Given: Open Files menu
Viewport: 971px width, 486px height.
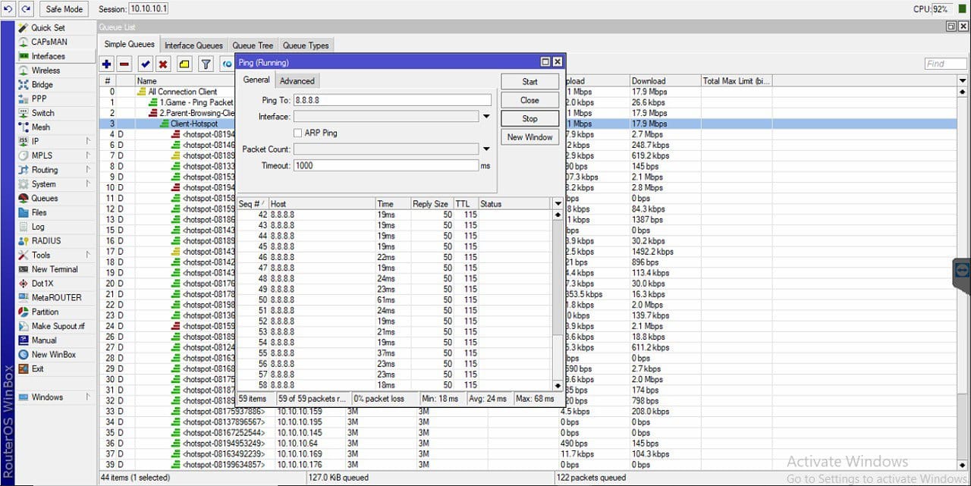Looking at the screenshot, I should (x=39, y=212).
